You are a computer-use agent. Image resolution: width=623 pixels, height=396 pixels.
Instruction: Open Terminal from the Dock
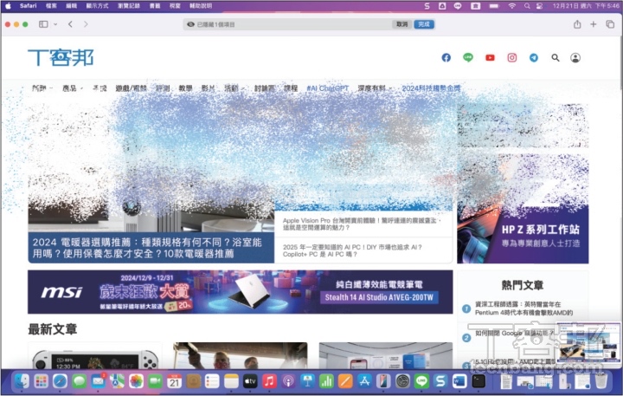[x=478, y=381]
